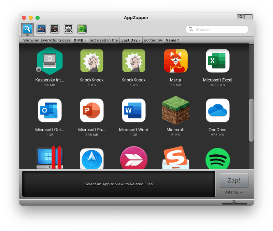Select the first KnockKnock app icon
This screenshot has width=273, height=231.
(91, 61)
